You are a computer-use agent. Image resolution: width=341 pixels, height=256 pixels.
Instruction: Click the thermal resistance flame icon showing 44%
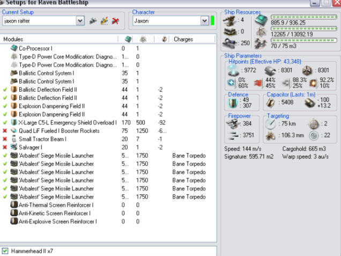click(258, 83)
